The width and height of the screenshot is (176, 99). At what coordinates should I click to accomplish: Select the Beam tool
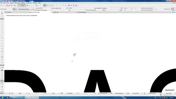[x=2, y=32]
